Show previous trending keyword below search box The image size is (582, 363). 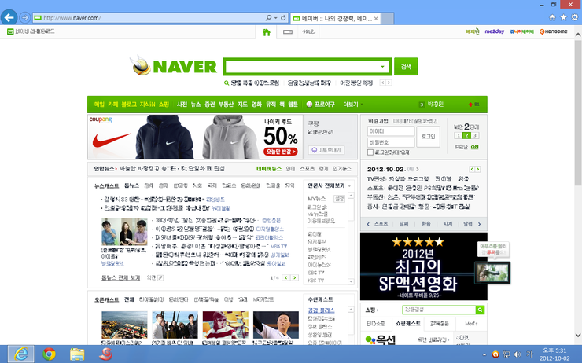coord(383,82)
